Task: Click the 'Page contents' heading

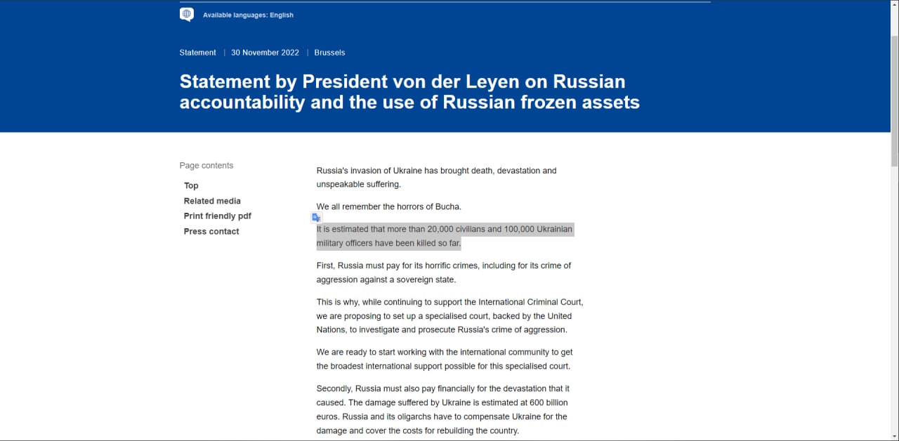Action: point(206,166)
